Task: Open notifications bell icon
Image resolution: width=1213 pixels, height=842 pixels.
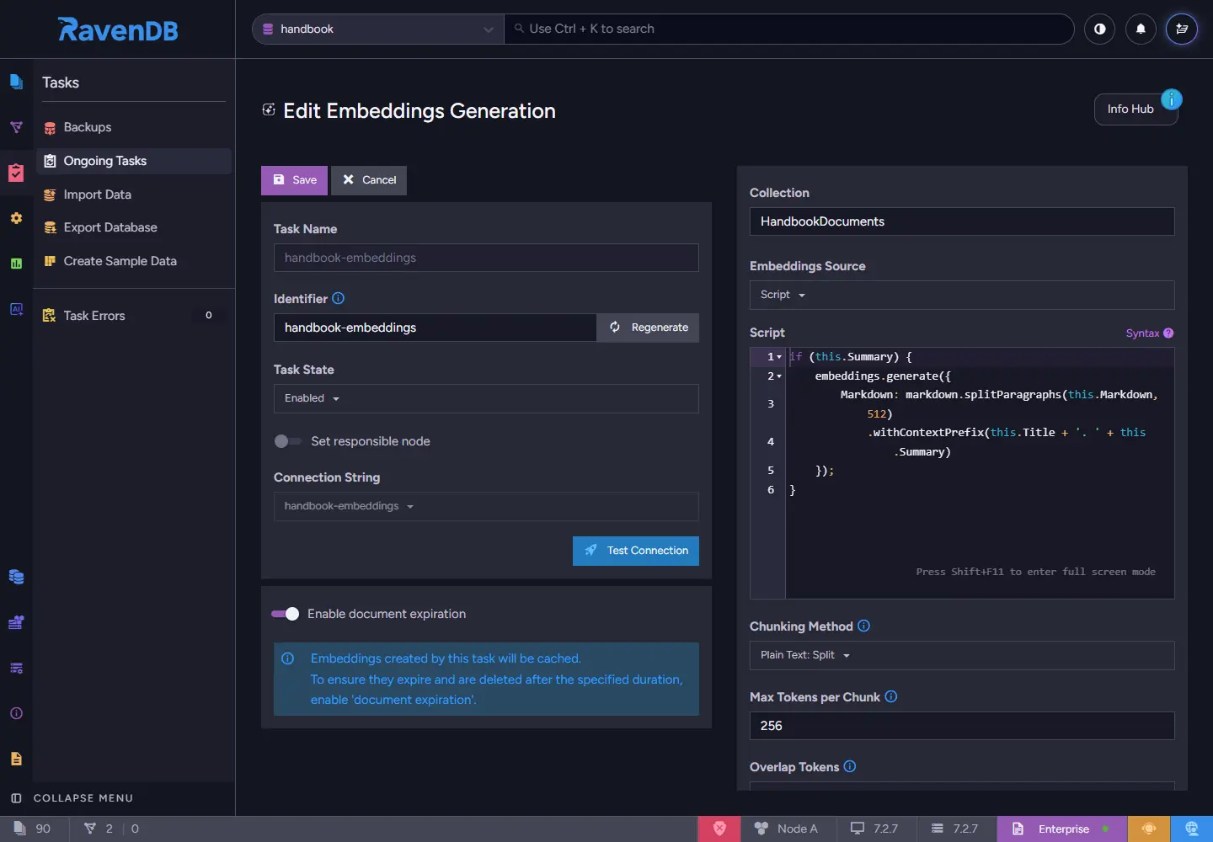Action: (1141, 29)
